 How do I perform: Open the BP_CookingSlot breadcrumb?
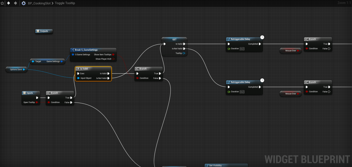(39, 3)
